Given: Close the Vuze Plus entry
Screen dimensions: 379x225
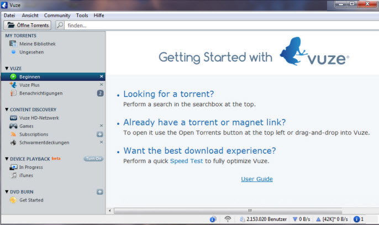Looking at the screenshot, I should pos(102,85).
